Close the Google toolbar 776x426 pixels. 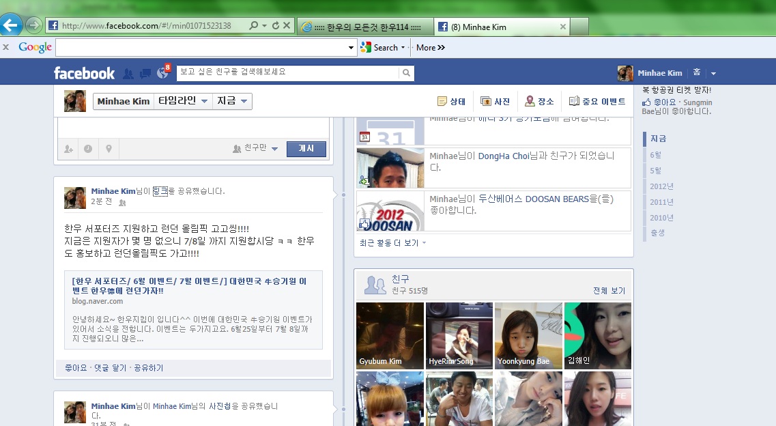[6, 47]
